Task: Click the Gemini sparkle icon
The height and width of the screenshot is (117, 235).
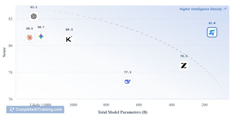Action: coord(41,36)
